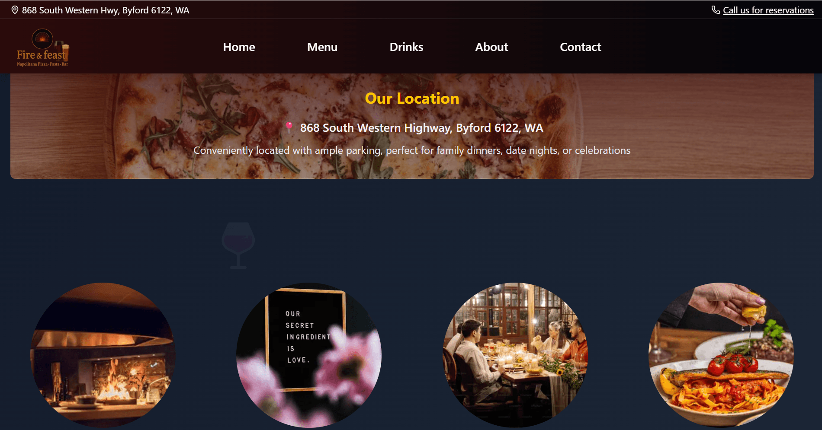822x430 pixels.
Task: Open the Drinks page
Action: point(406,47)
